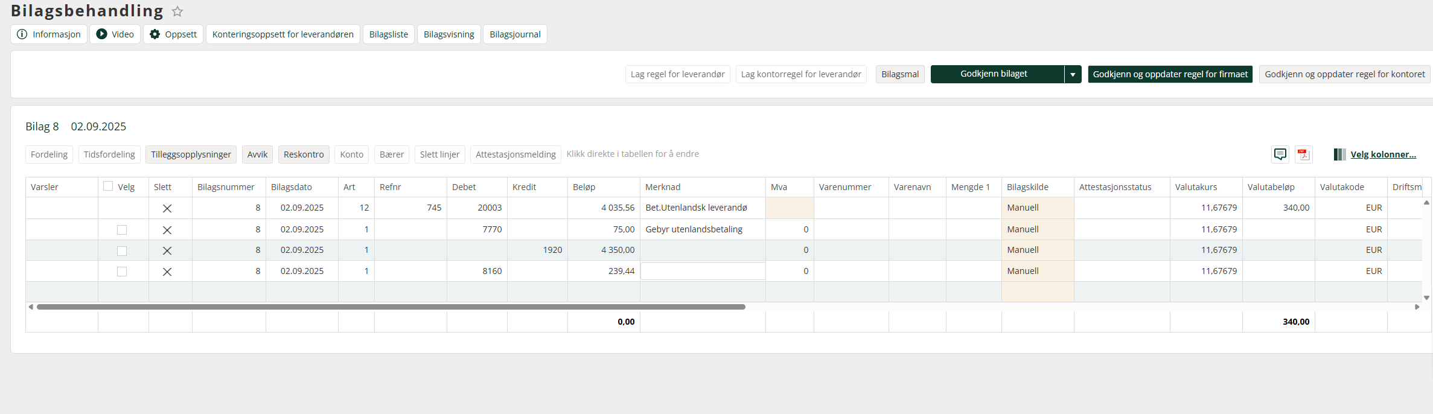The image size is (1433, 414).
Task: Check the box on Debet 8160 row
Action: click(x=122, y=272)
